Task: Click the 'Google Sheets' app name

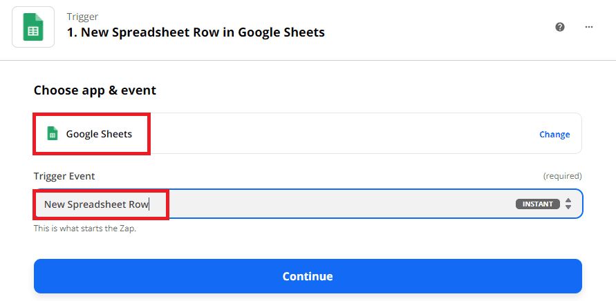Action: pos(99,134)
